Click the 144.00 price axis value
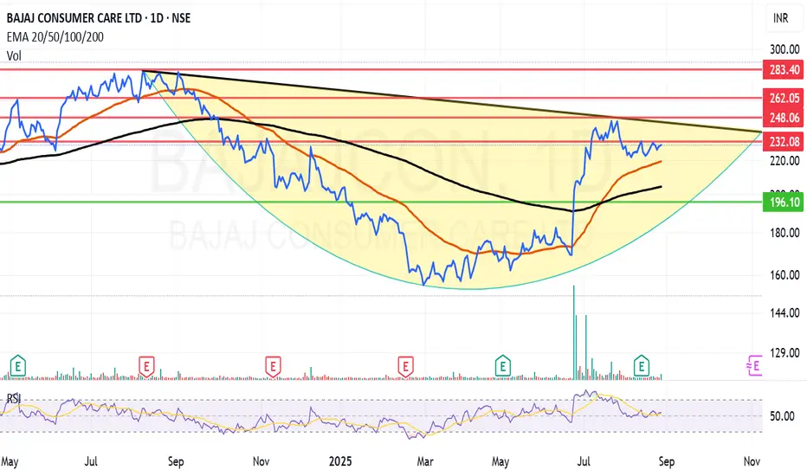This screenshot has height=476, width=807. point(784,313)
